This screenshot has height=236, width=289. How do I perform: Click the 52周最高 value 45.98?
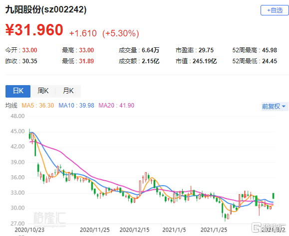pyautogui.click(x=270, y=50)
